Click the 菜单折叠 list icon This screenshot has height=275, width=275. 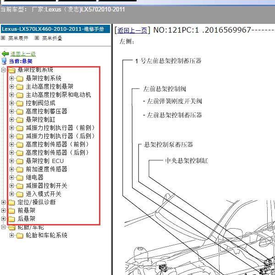pyautogui.click(x=37, y=38)
